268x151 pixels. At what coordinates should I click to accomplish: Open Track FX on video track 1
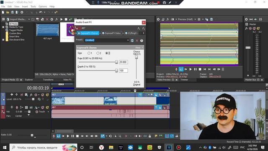[x=31, y=94]
